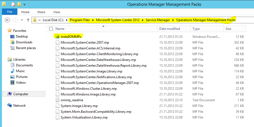Click the Videos library icon
Screen dimensions: 254x127
(12, 83)
